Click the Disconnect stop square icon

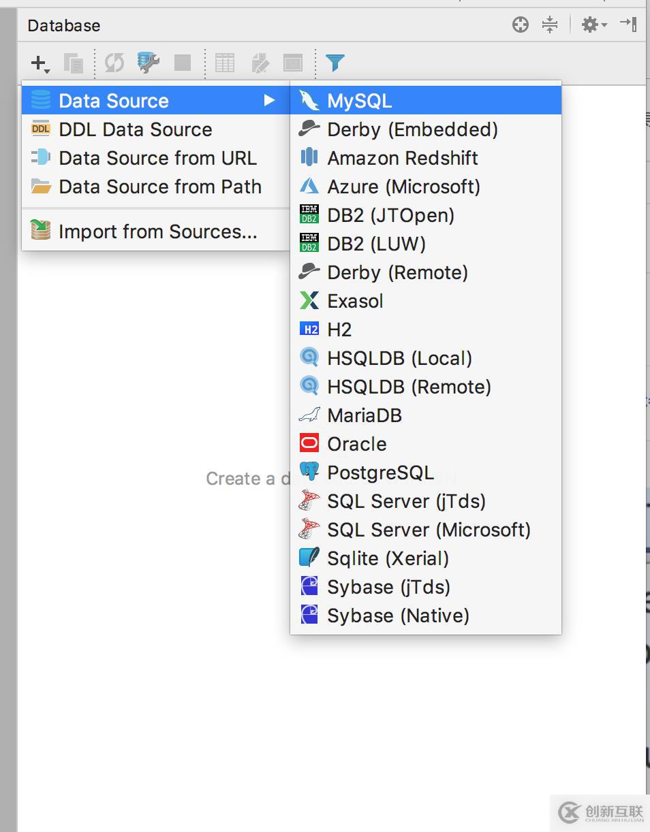coord(183,63)
